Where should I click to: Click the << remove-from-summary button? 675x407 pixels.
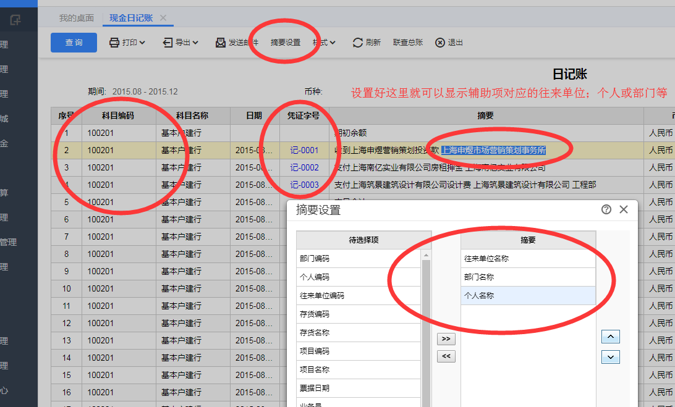coord(446,356)
